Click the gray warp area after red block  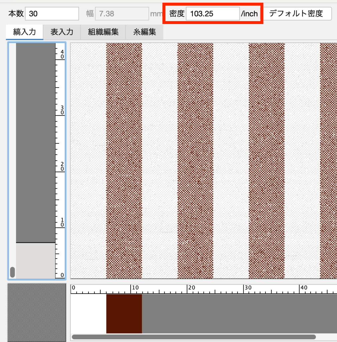tap(239, 314)
